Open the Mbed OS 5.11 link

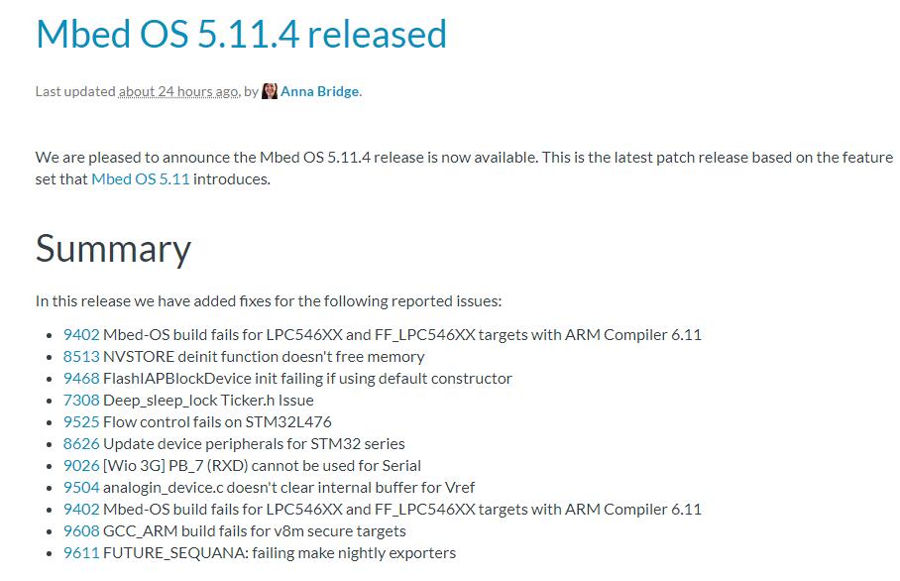click(x=141, y=179)
